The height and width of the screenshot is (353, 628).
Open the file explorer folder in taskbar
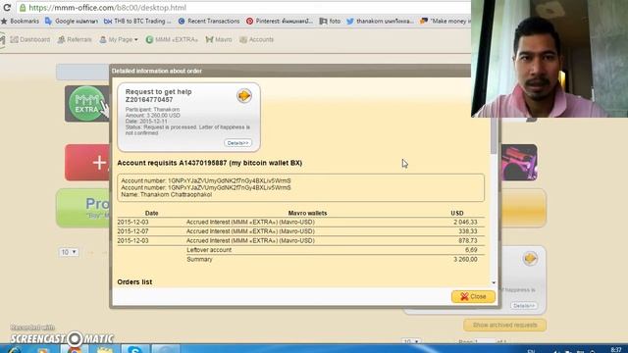click(105, 349)
